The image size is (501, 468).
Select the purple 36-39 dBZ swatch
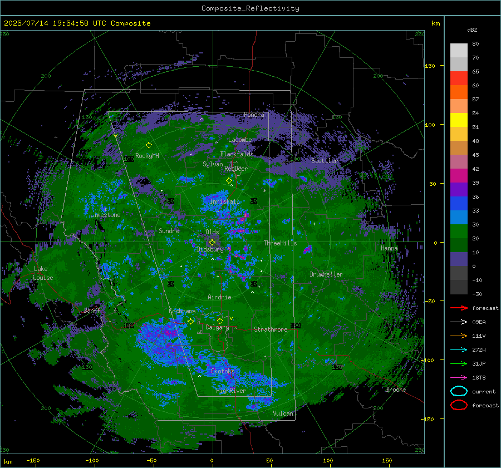coord(459,190)
